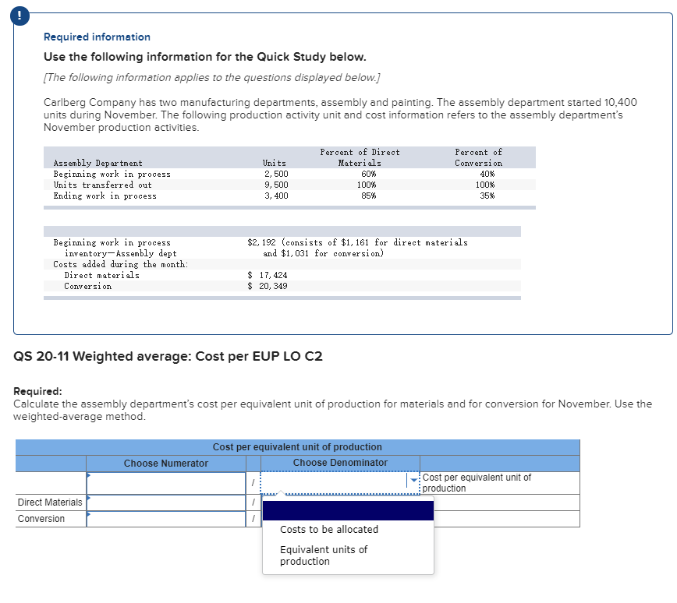
Task: Click the '$2,192' beginning inventory cost text
Action: pyautogui.click(x=261, y=242)
